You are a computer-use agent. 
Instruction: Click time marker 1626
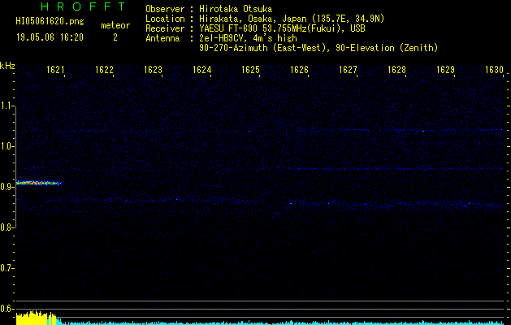pos(299,70)
